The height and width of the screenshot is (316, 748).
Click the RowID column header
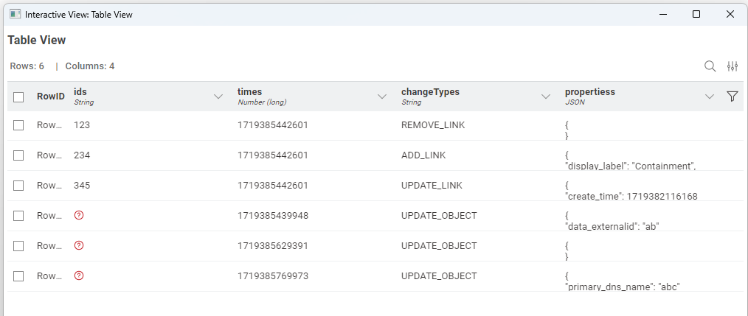click(51, 96)
